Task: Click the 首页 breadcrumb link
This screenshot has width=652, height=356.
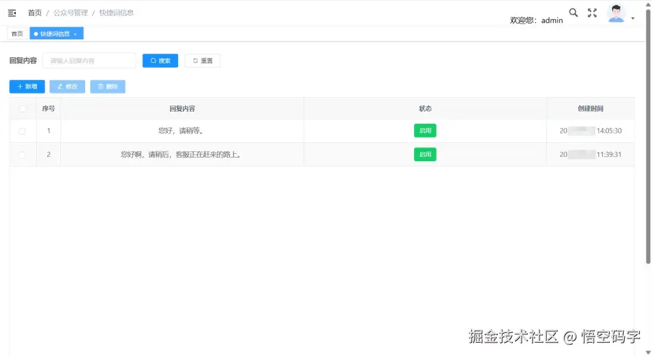Action: pos(34,12)
